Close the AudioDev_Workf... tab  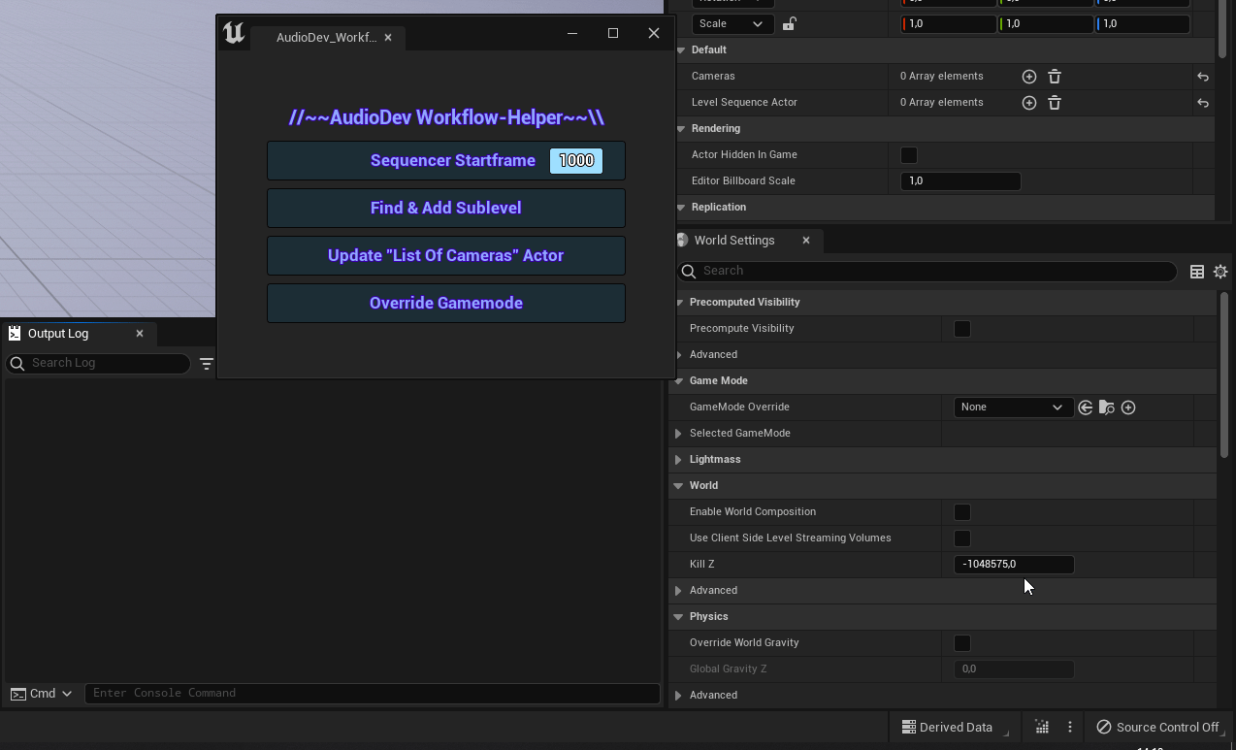388,38
